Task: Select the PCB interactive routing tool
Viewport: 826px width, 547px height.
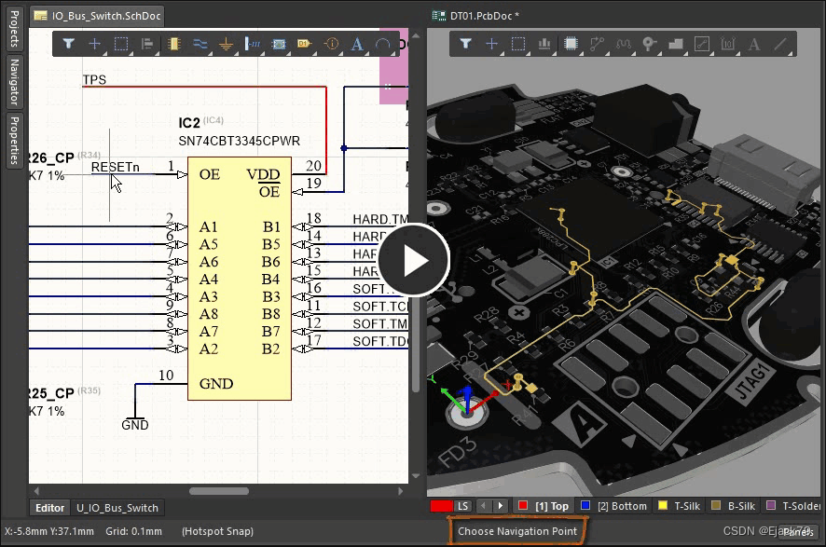Action: tap(598, 44)
